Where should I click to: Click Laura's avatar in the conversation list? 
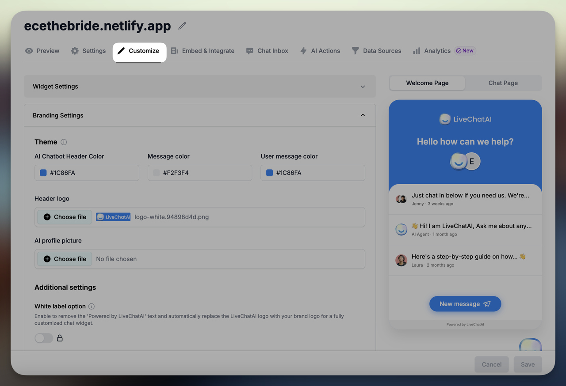coord(401,260)
